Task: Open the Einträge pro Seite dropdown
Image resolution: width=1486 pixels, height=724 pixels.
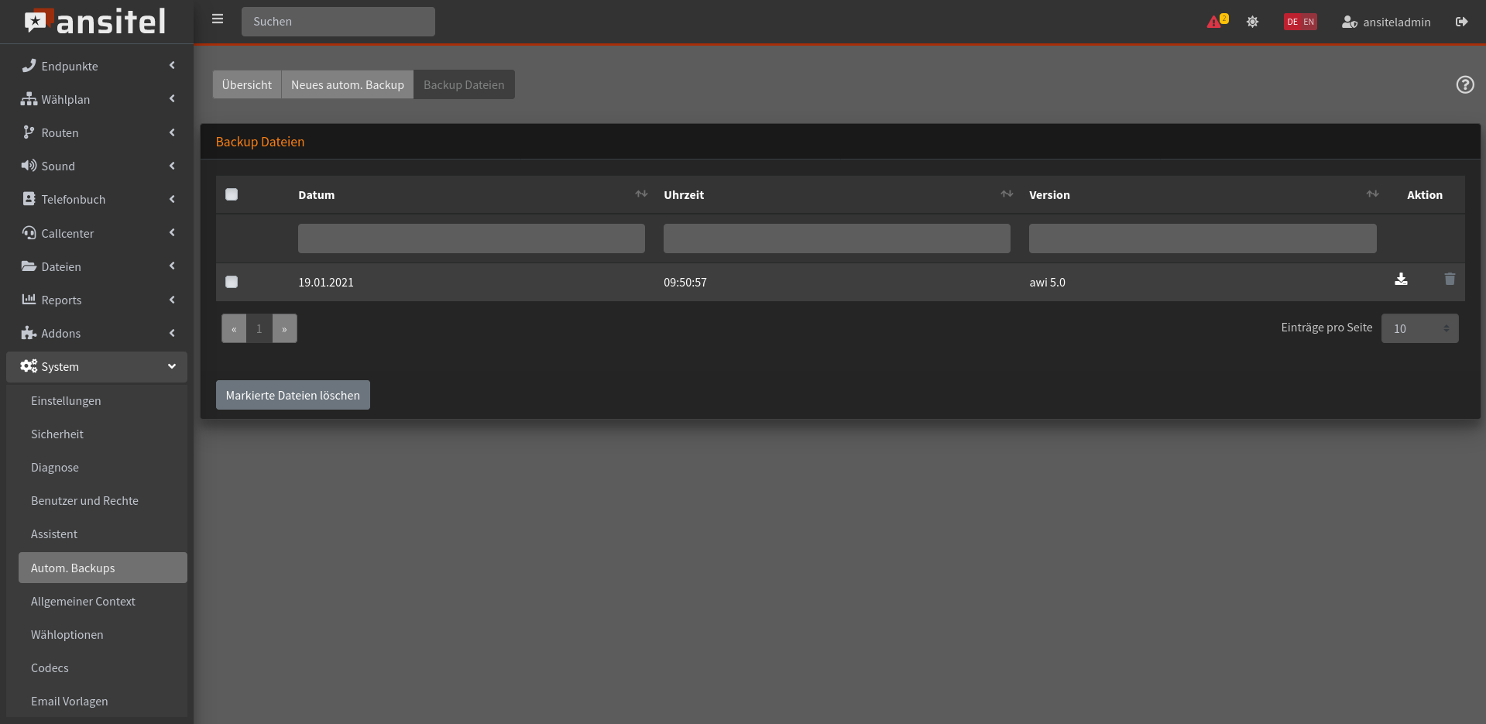Action: click(x=1419, y=328)
